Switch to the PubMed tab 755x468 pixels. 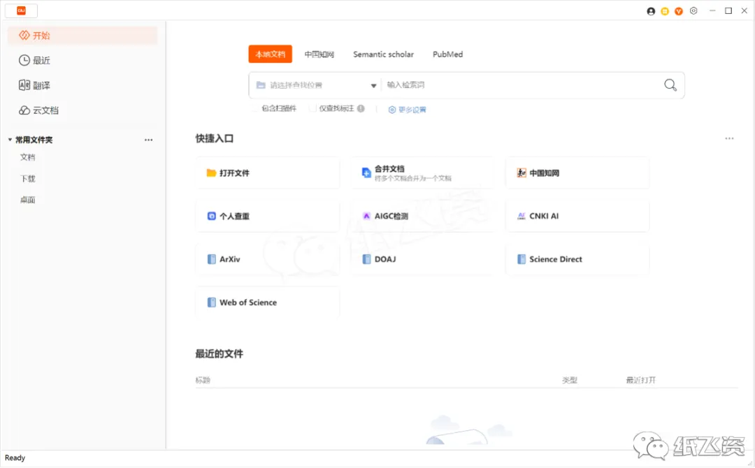[448, 54]
